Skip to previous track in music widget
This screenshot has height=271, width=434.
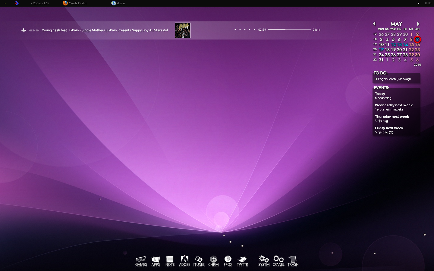point(30,30)
